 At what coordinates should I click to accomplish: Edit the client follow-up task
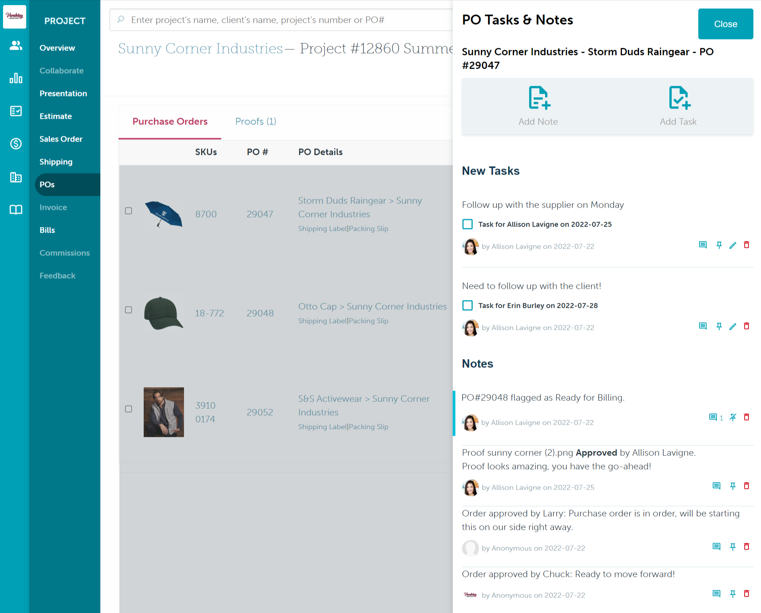point(733,326)
